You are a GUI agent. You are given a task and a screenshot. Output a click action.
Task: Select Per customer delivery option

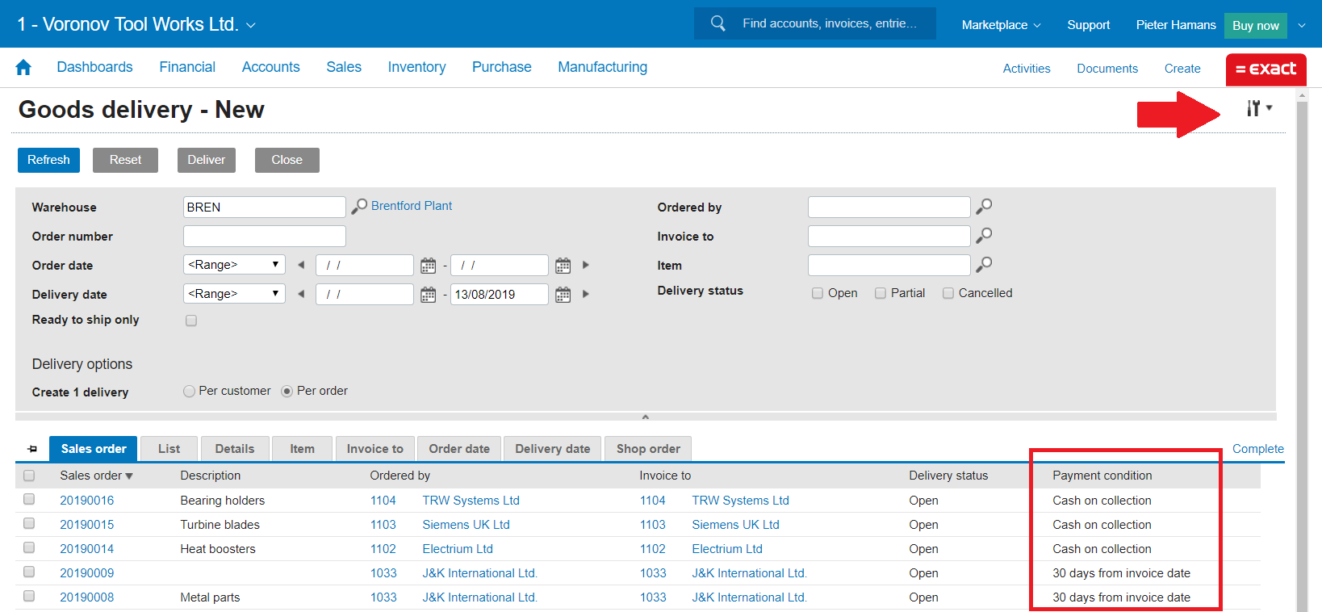point(189,391)
